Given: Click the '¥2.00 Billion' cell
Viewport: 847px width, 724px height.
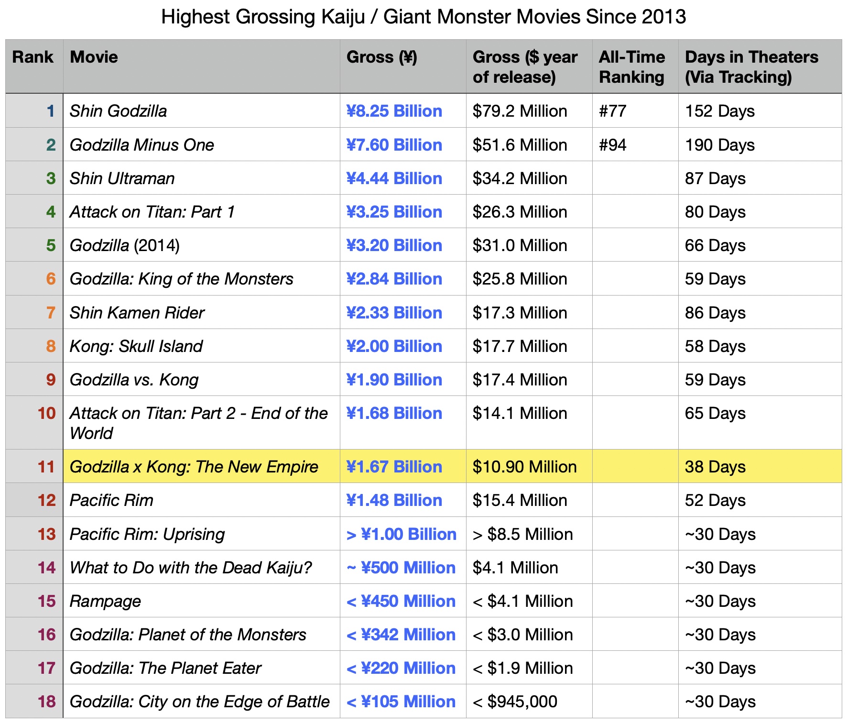Looking at the screenshot, I should (403, 345).
